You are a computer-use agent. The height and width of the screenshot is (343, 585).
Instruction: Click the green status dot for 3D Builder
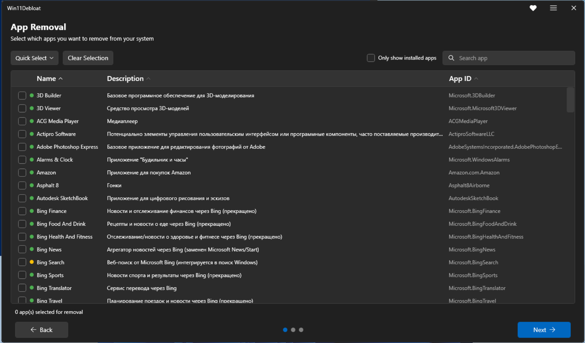[32, 96]
